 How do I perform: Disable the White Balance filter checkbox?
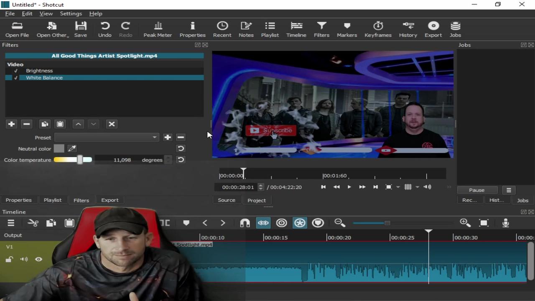pyautogui.click(x=15, y=78)
